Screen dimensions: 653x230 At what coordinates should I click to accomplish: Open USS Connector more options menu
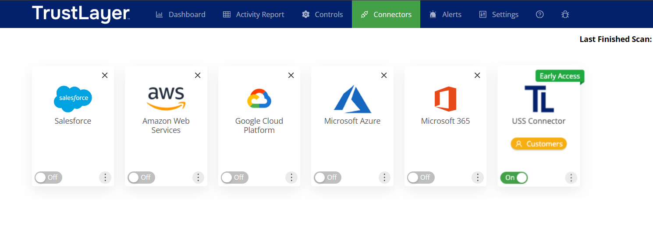pos(571,178)
